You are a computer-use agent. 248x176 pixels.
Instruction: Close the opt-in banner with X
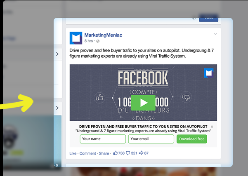coord(212,127)
